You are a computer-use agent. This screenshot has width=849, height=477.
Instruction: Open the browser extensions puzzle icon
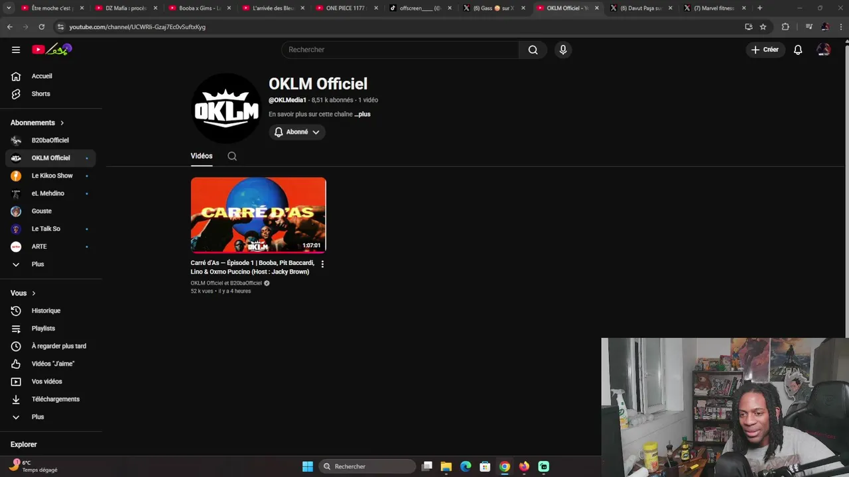tap(785, 27)
